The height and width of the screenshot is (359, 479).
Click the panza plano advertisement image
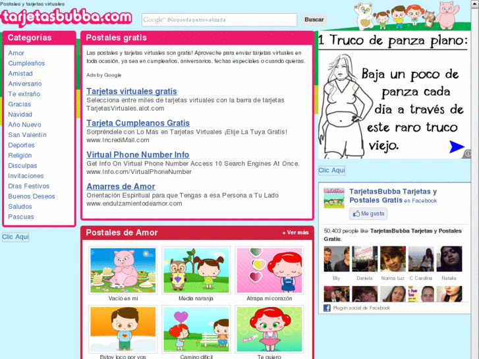click(x=394, y=95)
